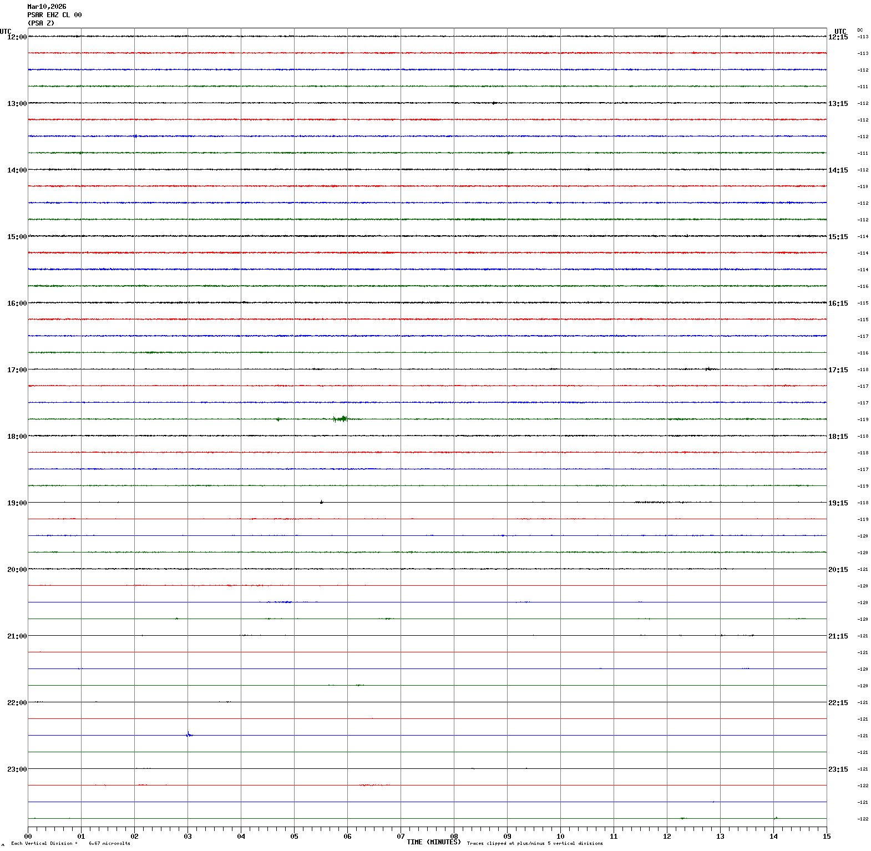Select the 17:15 label on right axis
The image size is (871, 851).
(x=838, y=370)
